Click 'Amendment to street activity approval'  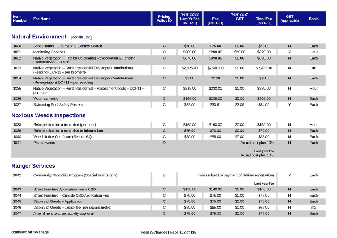point(64,214)
